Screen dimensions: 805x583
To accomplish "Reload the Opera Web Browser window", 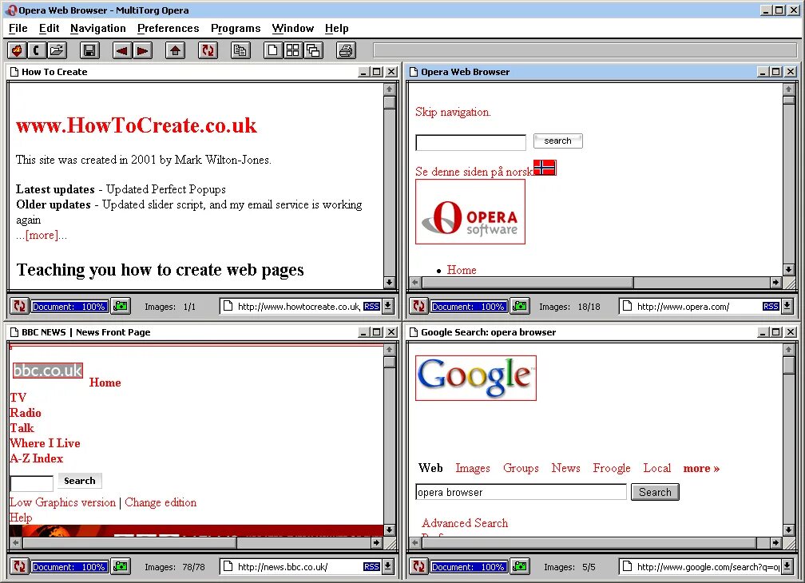I will [x=419, y=307].
